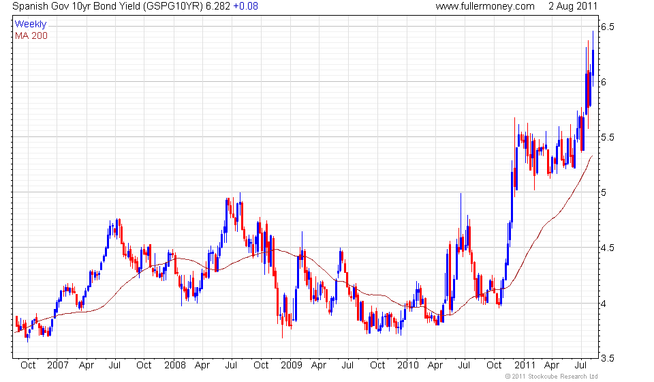Click the 4 y-axis label

click(x=604, y=304)
